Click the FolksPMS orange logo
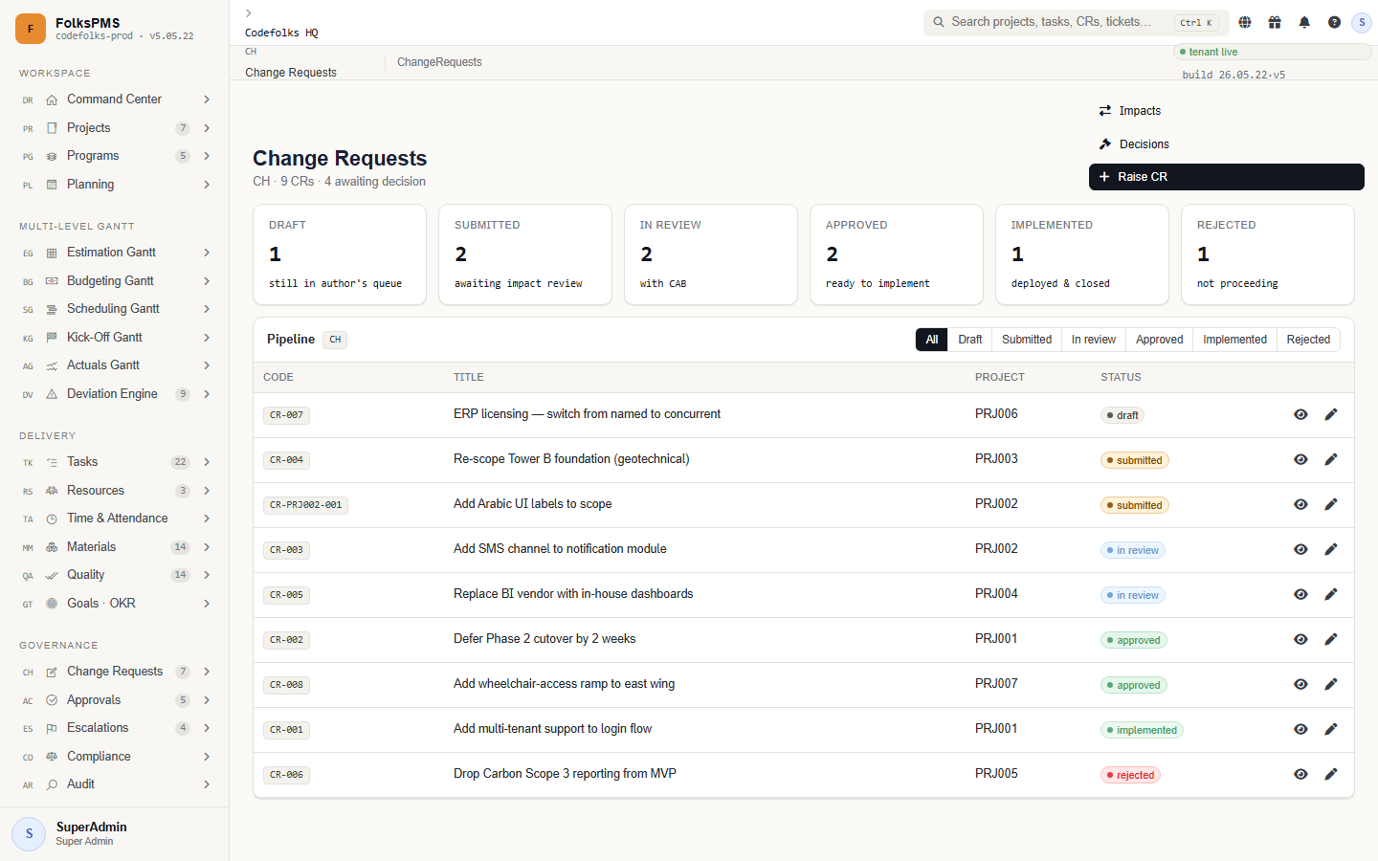This screenshot has height=861, width=1378. 31,29
